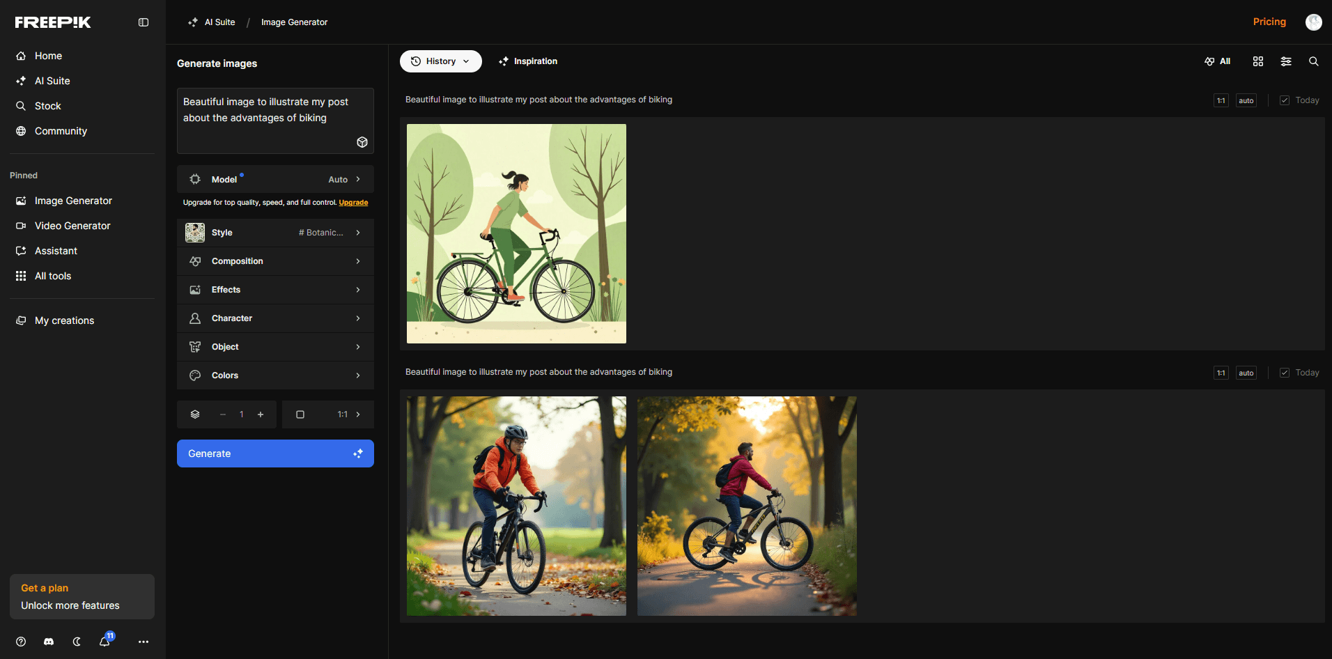Screen dimensions: 1332x659
Task: Open the Discord icon at bottom left
Action: [48, 641]
